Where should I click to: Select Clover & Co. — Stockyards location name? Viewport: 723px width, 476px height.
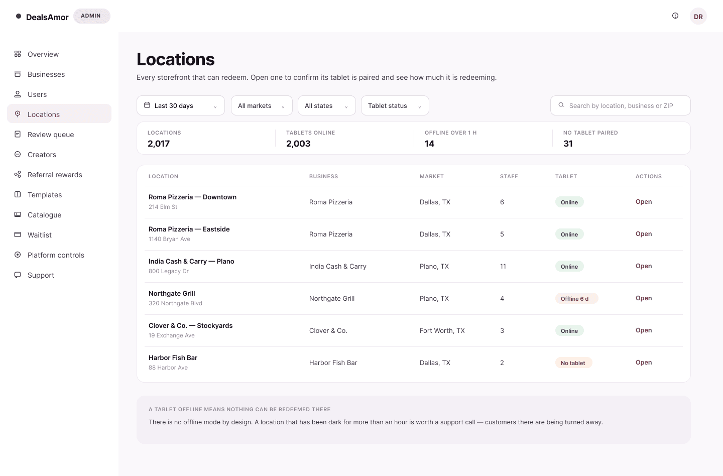pos(191,325)
